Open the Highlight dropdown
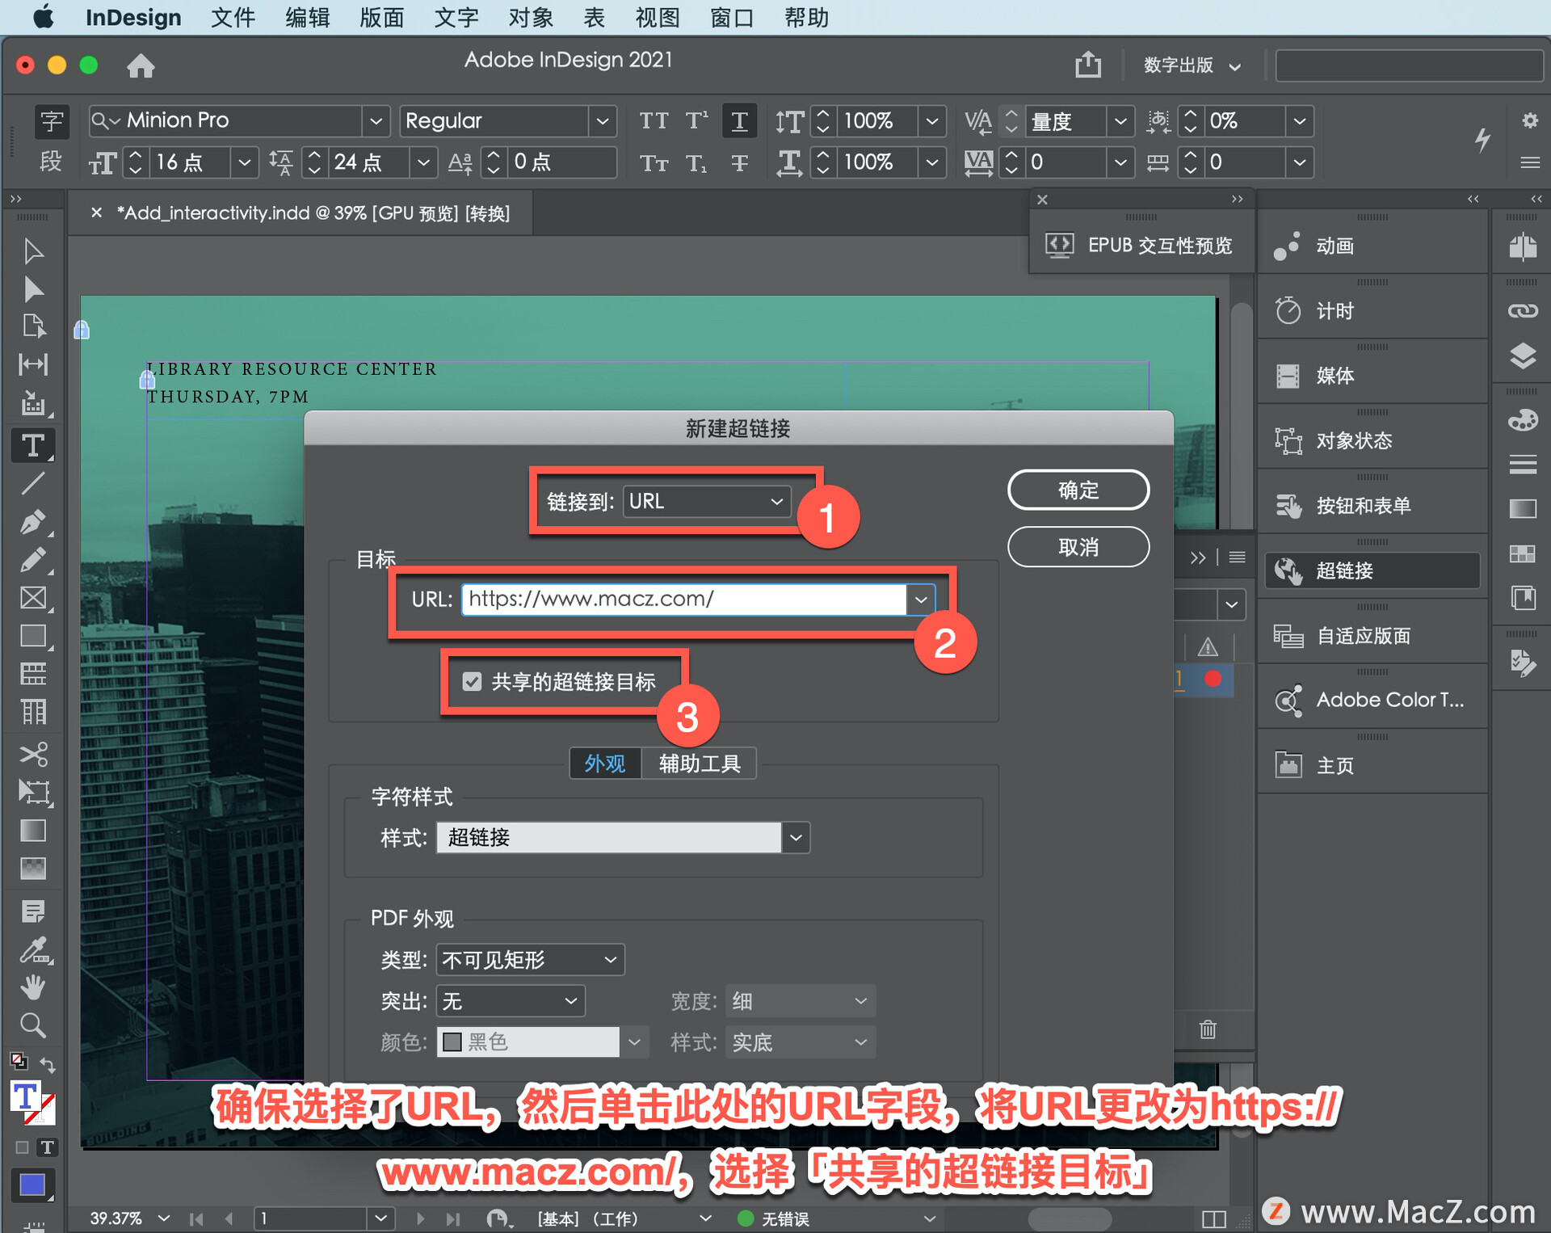The image size is (1551, 1233). pyautogui.click(x=511, y=1001)
